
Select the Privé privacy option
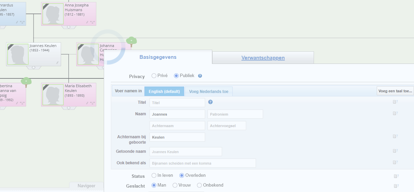click(x=154, y=76)
